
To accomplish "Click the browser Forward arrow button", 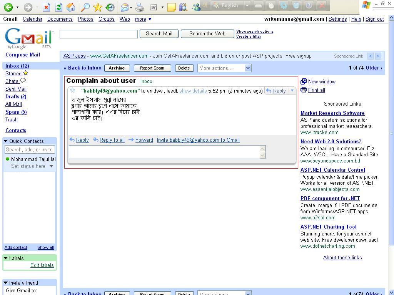I will (x=28, y=7).
